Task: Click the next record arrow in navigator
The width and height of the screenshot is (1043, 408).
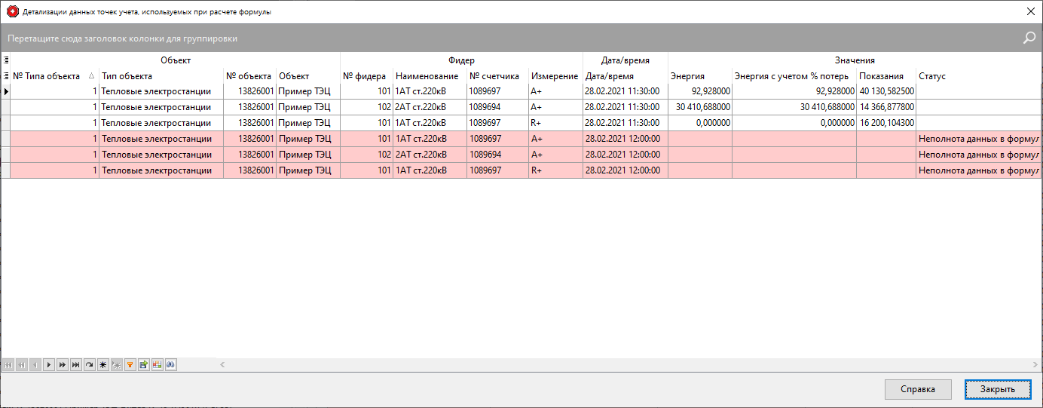Action: 49,365
